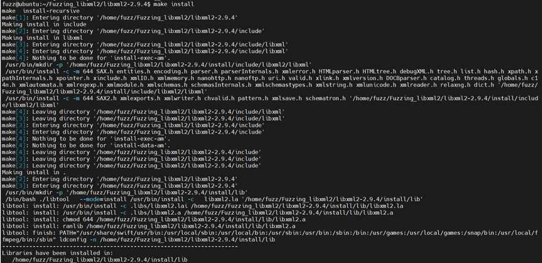This screenshot has width=542, height=263.
Task: Click the '/bin/bash ./libtool' command line
Action: coord(214,199)
